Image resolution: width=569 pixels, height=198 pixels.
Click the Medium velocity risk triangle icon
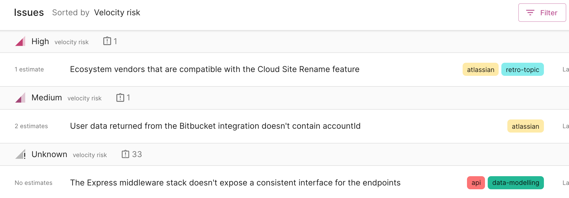point(20,98)
